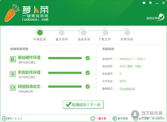
Task: Click the 检测系统环境 section title
Action: (x=19, y=49)
